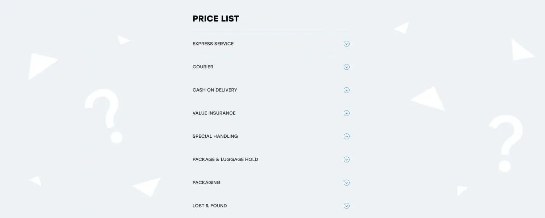Select the Value Insurance label text
Viewport: 545px width, 218px height.
(x=214, y=113)
